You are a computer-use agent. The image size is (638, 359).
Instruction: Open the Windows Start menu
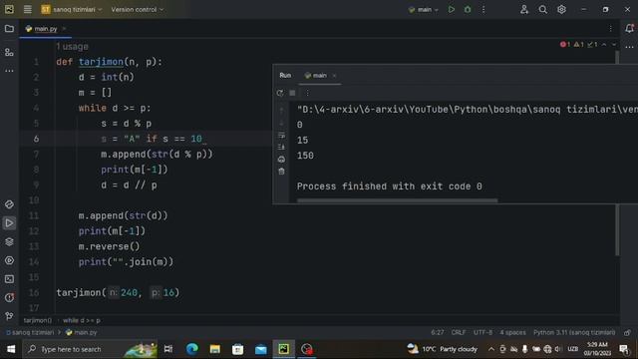pyautogui.click(x=11, y=349)
